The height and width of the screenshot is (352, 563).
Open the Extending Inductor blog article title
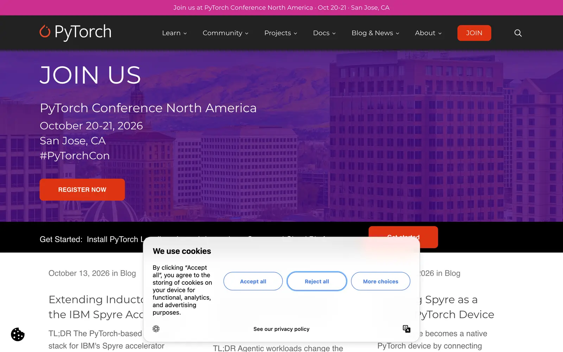point(96,307)
